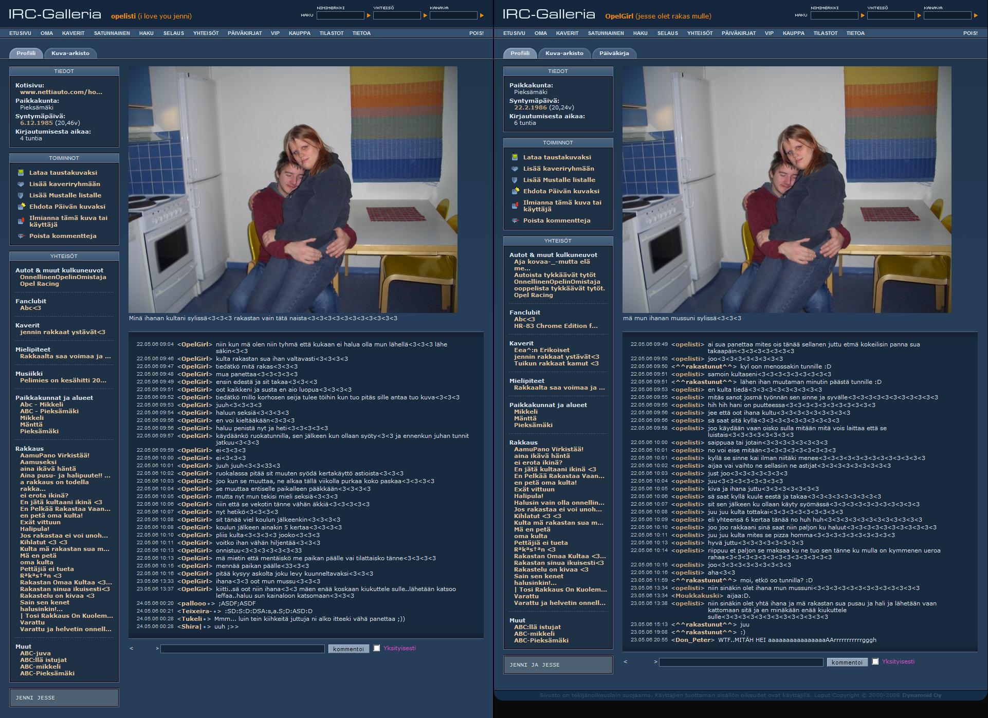Enable Yksityisesti checkbox under left comment box
The image size is (988, 718).
(x=377, y=648)
